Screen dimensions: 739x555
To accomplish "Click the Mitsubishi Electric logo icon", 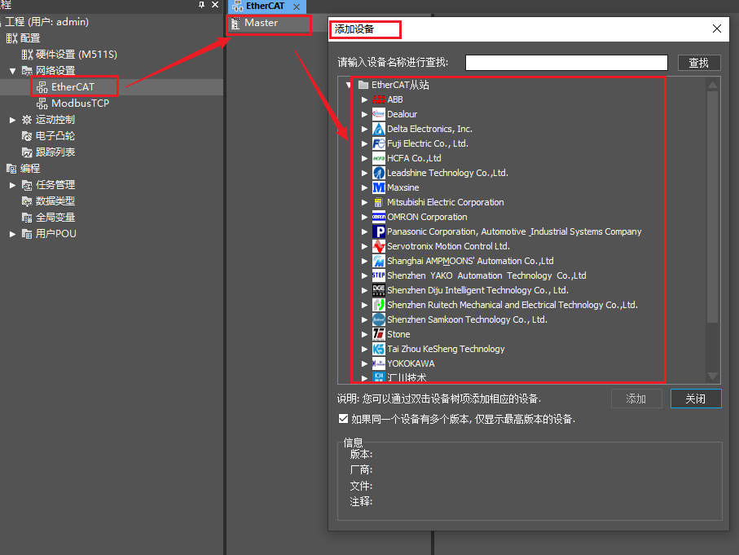I will (x=379, y=202).
